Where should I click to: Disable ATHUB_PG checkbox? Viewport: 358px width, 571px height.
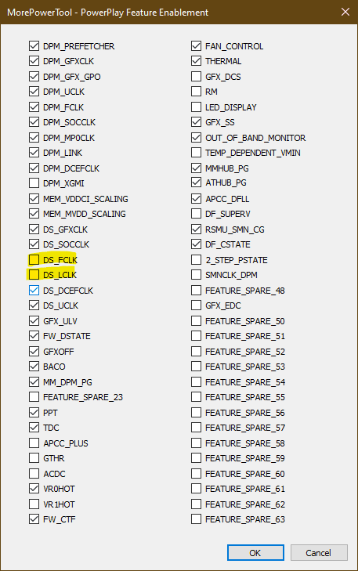pyautogui.click(x=196, y=183)
